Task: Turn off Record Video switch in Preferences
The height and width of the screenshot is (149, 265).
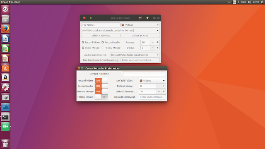Action: tap(101, 81)
